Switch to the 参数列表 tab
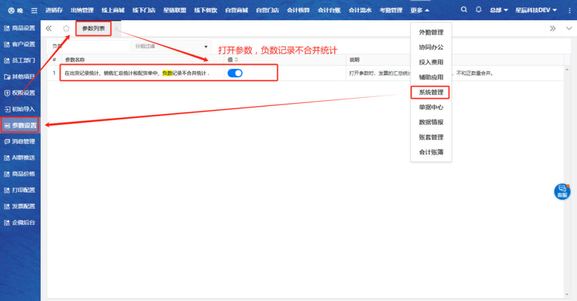 tap(93, 28)
